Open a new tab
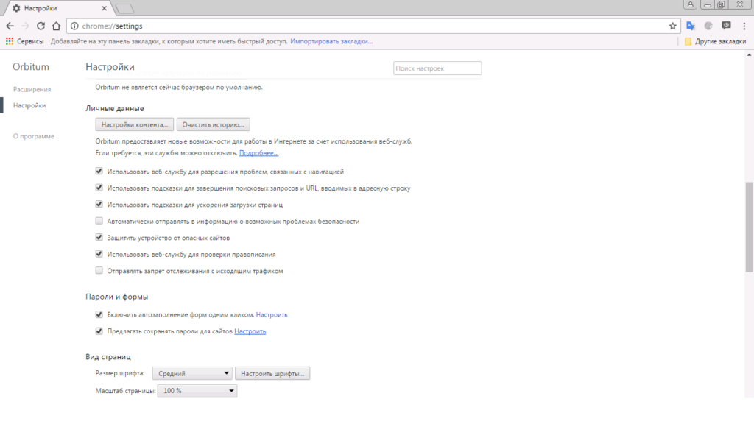This screenshot has height=424, width=754. pos(125,9)
